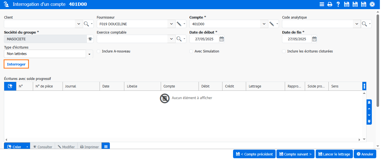Click the grid add-row icon in table header
The height and width of the screenshot is (161, 381).
[10, 86]
